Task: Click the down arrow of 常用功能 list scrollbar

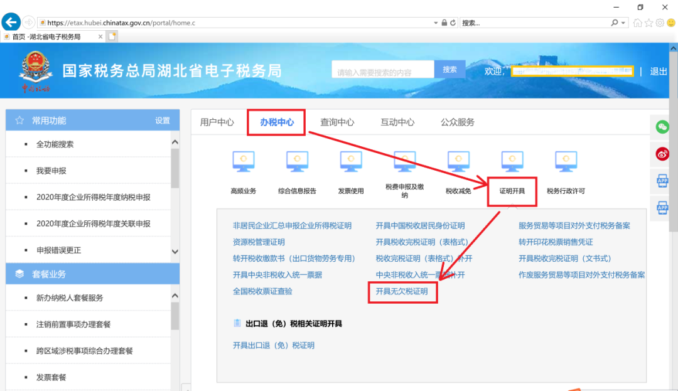Action: (175, 252)
